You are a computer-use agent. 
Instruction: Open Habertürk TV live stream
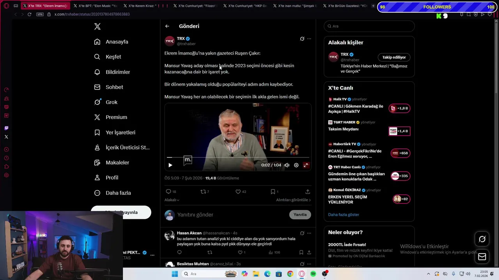pos(369,151)
